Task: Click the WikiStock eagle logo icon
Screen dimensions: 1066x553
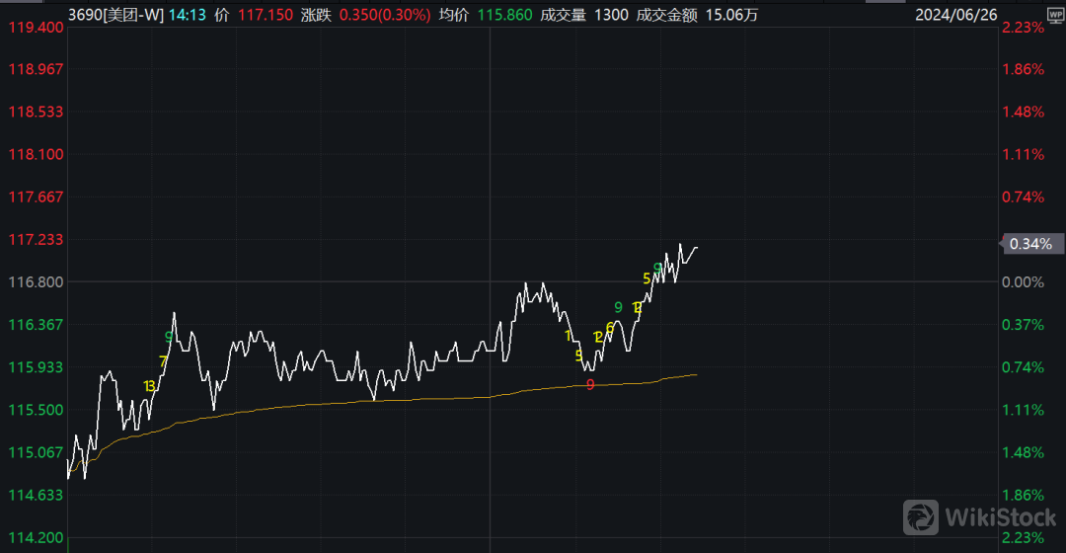Action: pyautogui.click(x=921, y=517)
